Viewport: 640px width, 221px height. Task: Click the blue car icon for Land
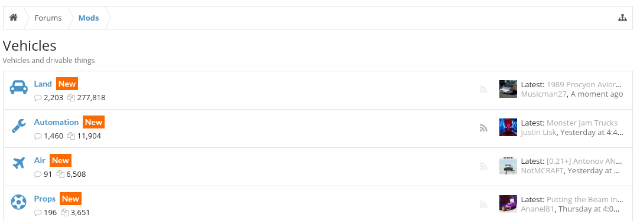[19, 87]
